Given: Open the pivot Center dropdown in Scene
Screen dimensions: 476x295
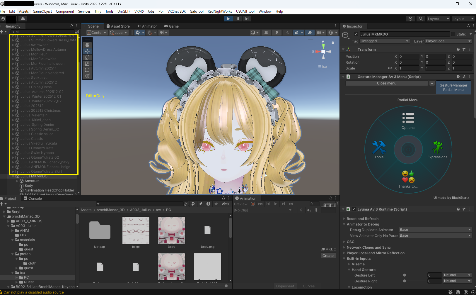Looking at the screenshot, I should pos(97,33).
